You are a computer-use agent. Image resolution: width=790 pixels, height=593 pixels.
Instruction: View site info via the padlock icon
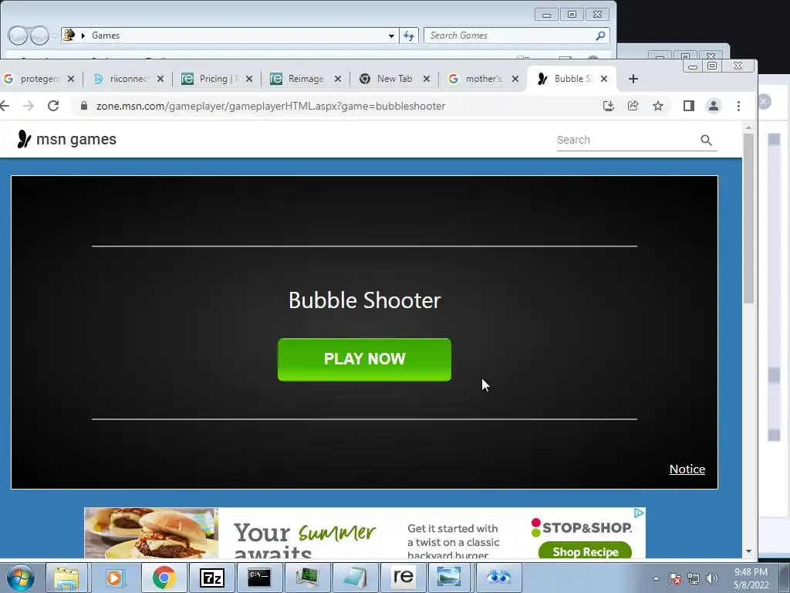(x=83, y=106)
